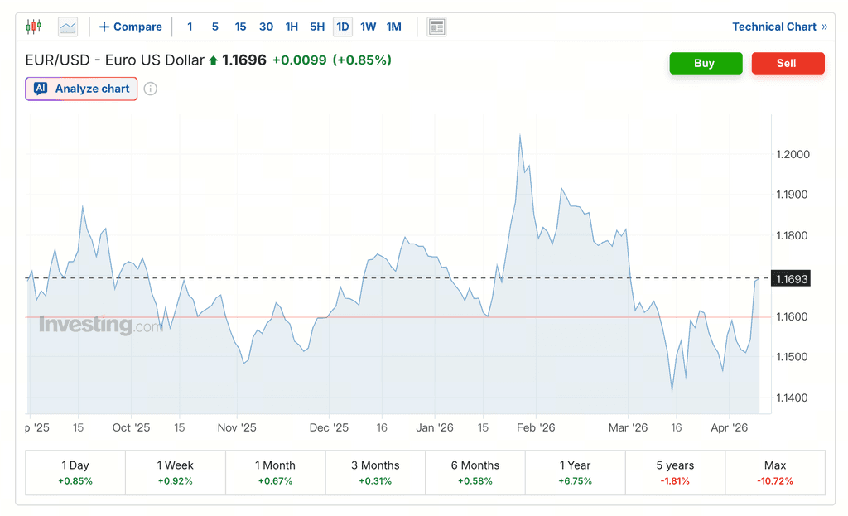This screenshot has width=848, height=516.
Task: View the 1 Year performance tab
Action: (575, 471)
